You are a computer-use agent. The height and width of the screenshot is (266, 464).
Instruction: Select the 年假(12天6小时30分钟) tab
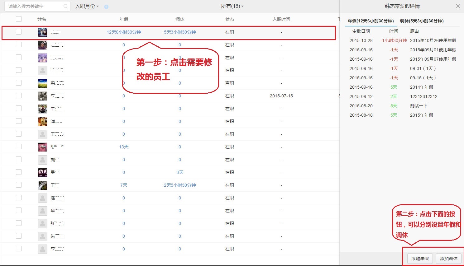pos(371,21)
